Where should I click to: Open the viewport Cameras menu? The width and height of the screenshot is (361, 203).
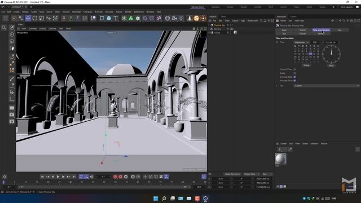pyautogui.click(x=33, y=29)
